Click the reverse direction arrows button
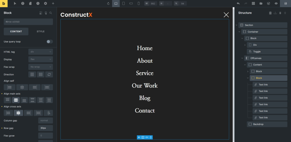The height and width of the screenshot is (142, 291). pyautogui.click(x=49, y=74)
